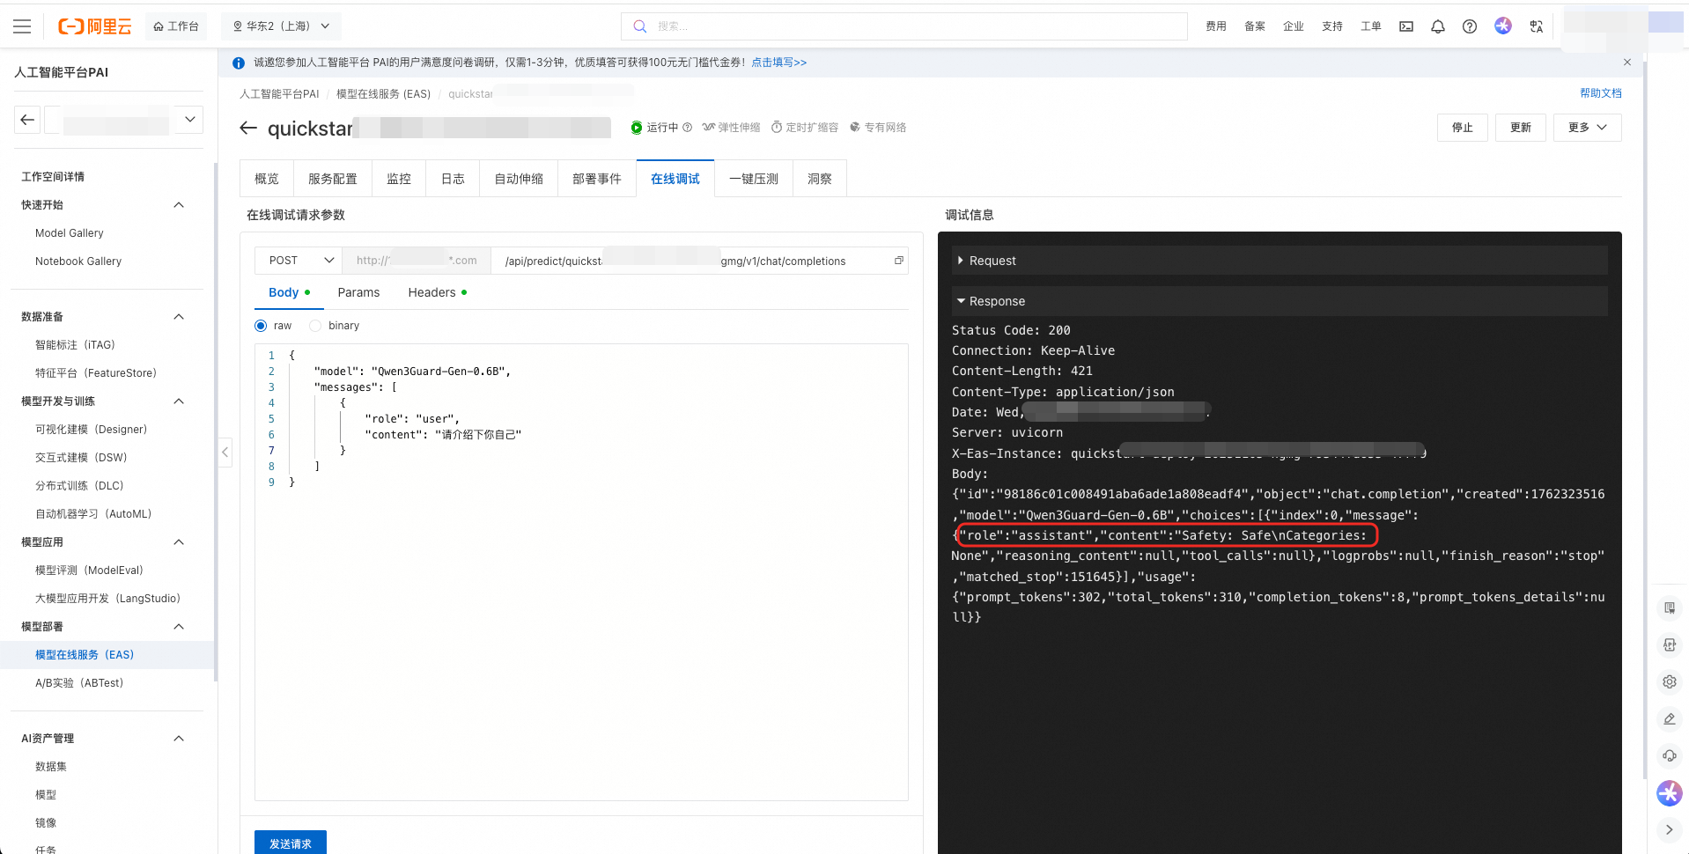Screen dimensions: 1689x854
Task: Launch the AI assistant icon in header
Action: coord(1503,26)
